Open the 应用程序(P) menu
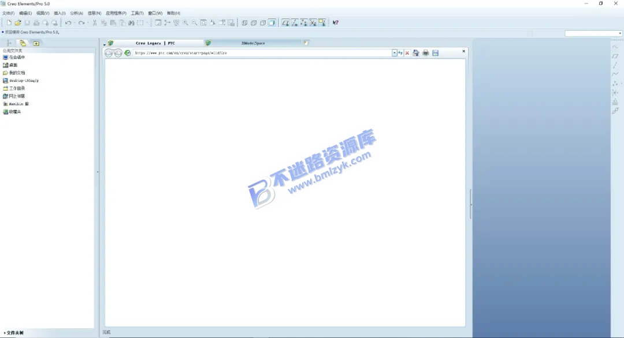The width and height of the screenshot is (624, 338). coord(116,13)
